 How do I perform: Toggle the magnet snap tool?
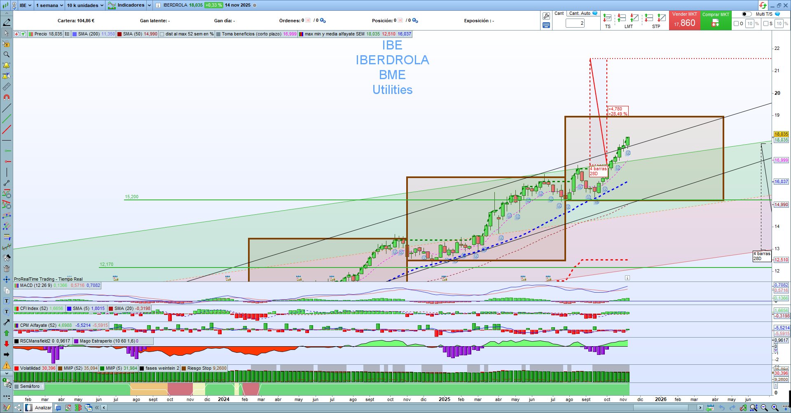click(x=7, y=97)
